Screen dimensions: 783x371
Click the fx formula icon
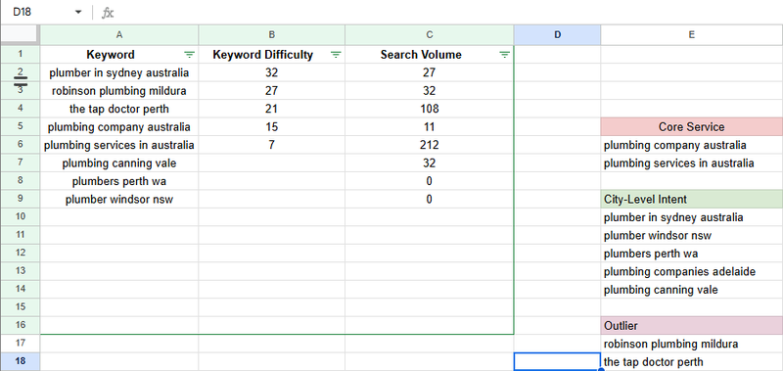coord(108,13)
